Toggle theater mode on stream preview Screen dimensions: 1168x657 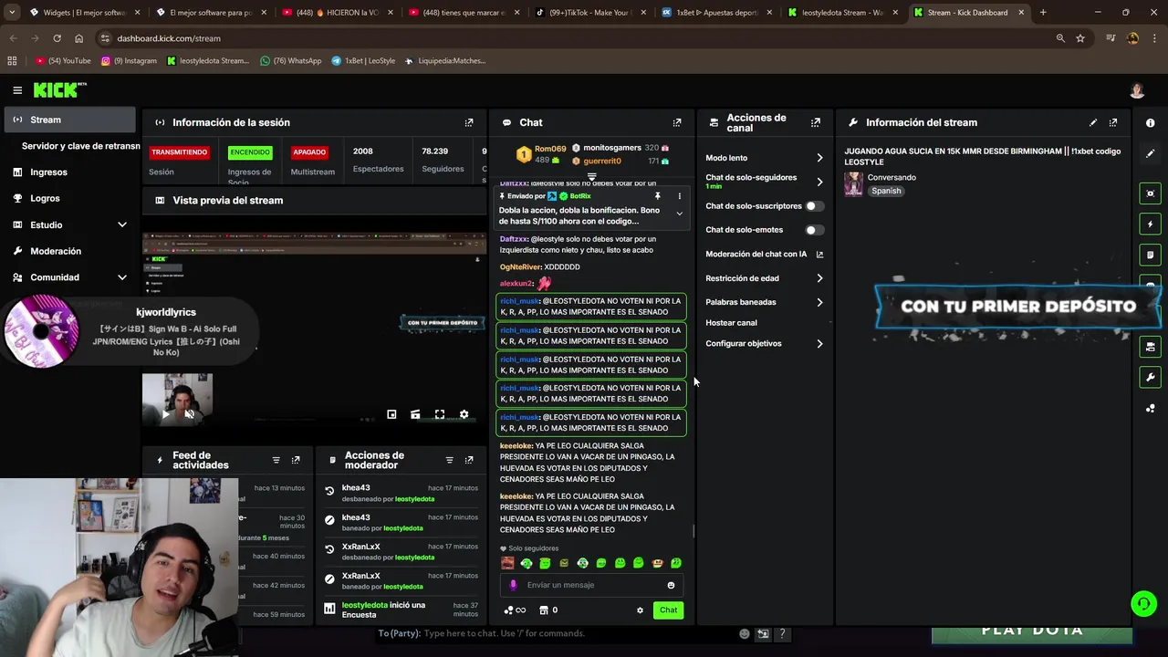(415, 414)
